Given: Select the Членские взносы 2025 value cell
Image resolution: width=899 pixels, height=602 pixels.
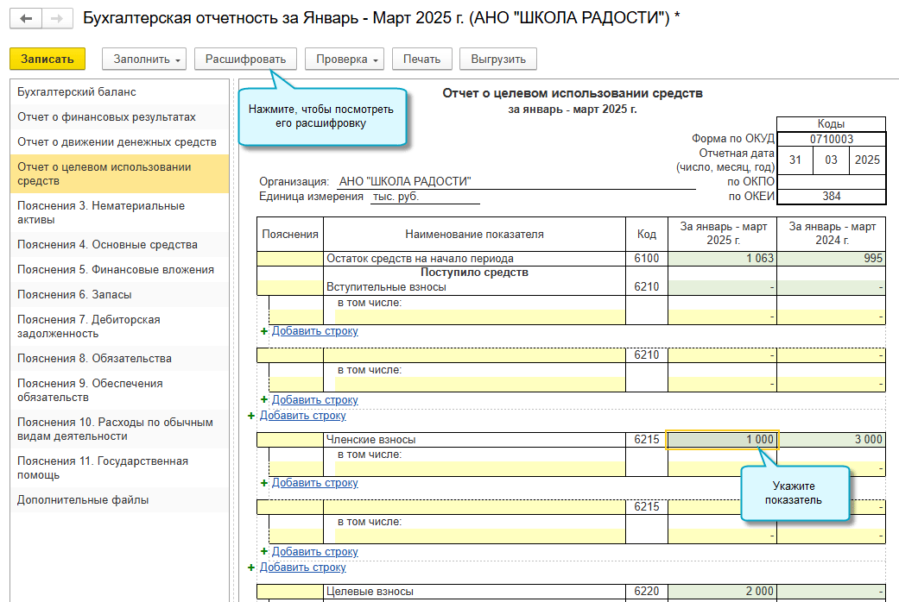Looking at the screenshot, I should [x=723, y=439].
